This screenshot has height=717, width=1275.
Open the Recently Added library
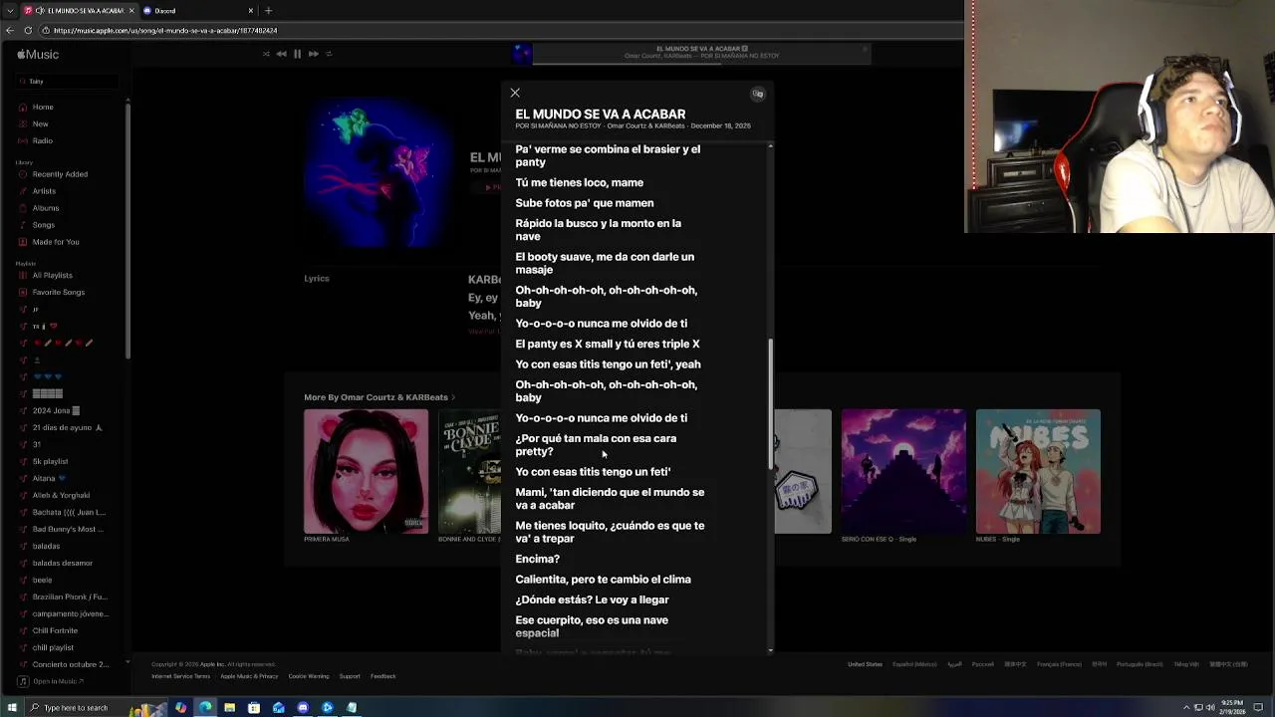(x=60, y=174)
